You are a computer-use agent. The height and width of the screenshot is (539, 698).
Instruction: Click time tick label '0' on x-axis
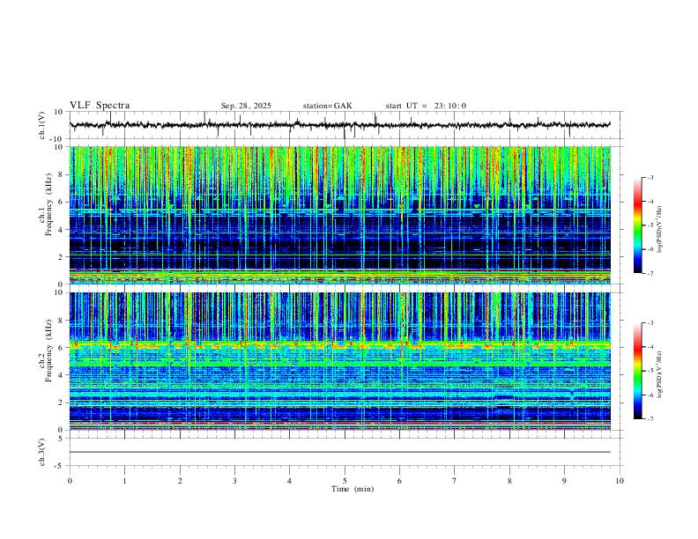point(70,481)
